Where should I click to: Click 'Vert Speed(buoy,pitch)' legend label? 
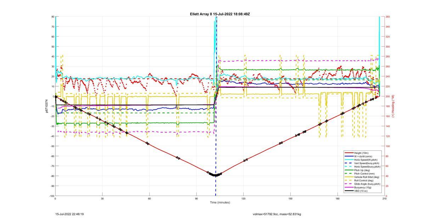(367, 163)
